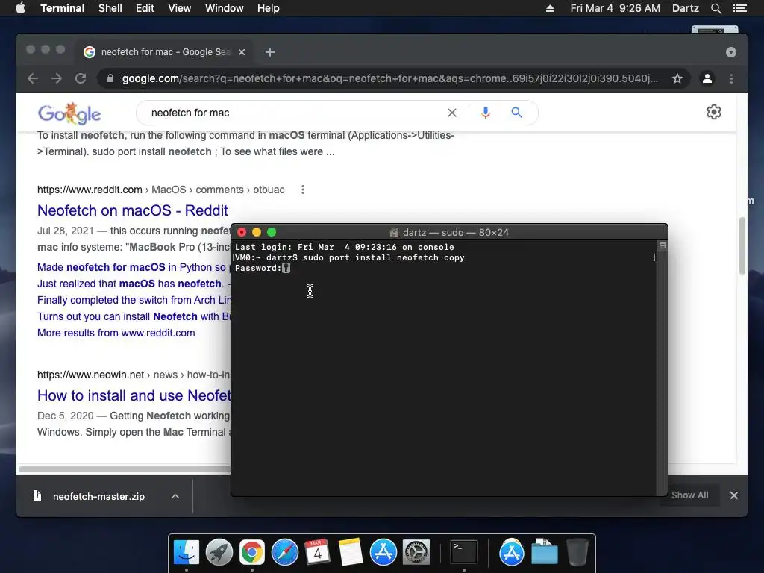
Task: Open the View menu
Action: 179,8
